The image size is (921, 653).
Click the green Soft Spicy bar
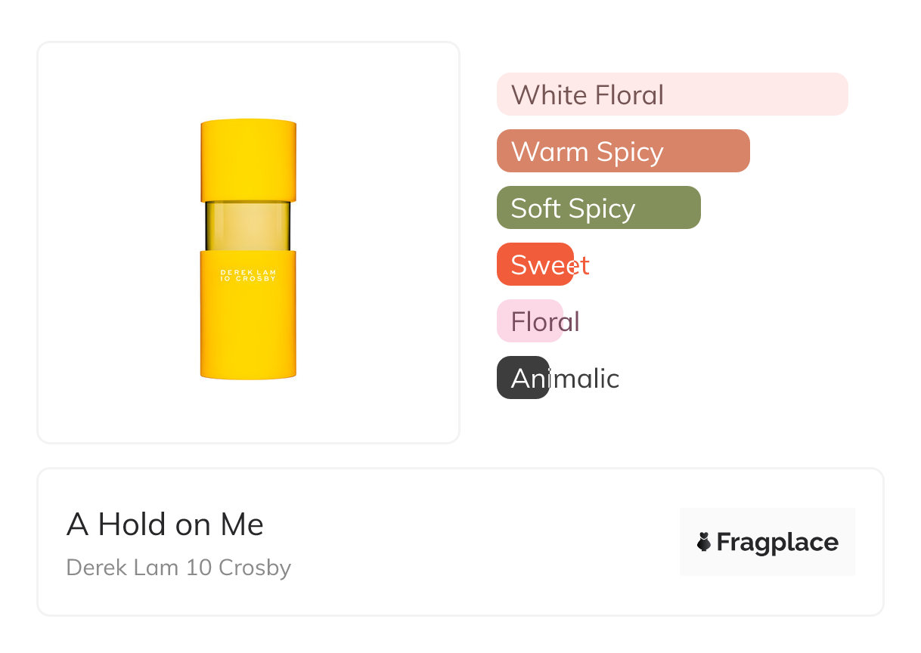pyautogui.click(x=598, y=208)
